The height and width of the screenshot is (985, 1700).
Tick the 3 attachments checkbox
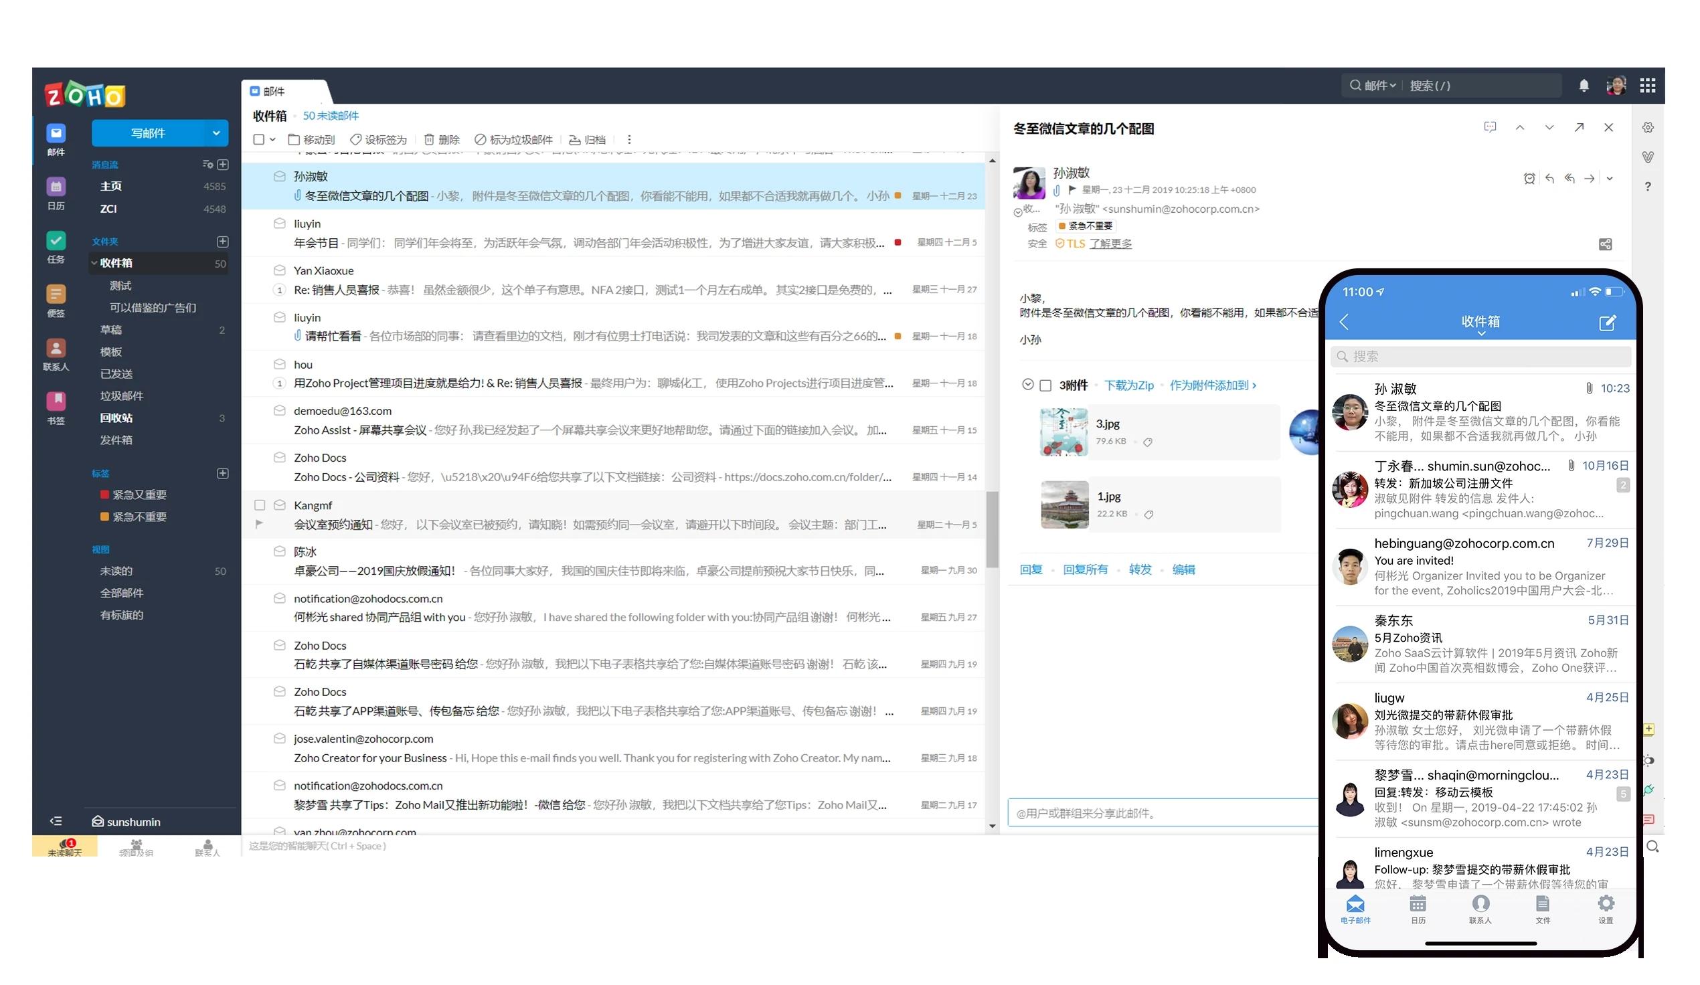tap(1045, 386)
